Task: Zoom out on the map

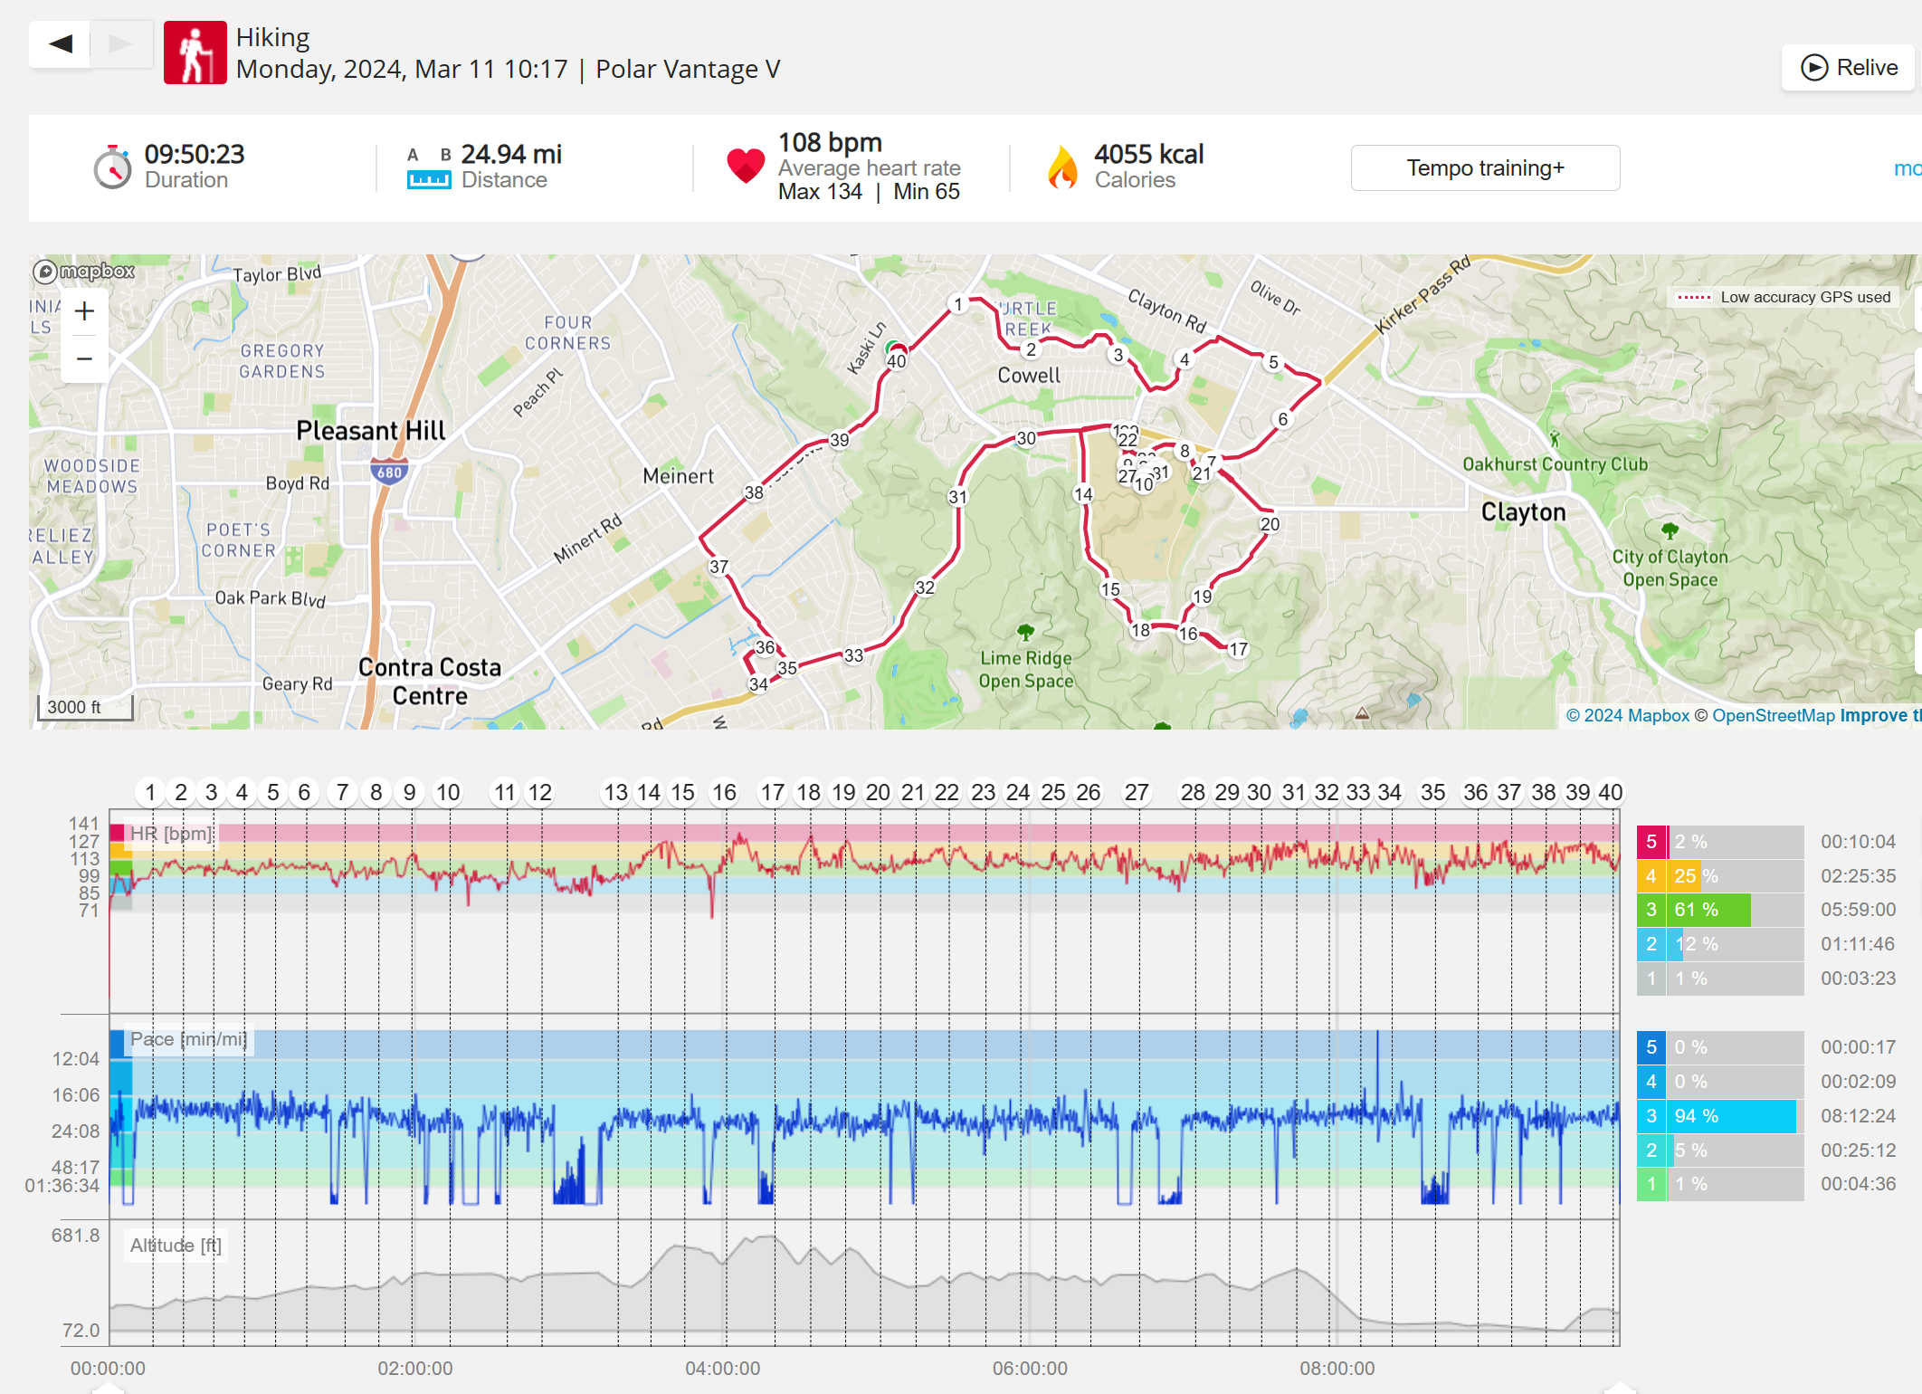Action: 84,358
